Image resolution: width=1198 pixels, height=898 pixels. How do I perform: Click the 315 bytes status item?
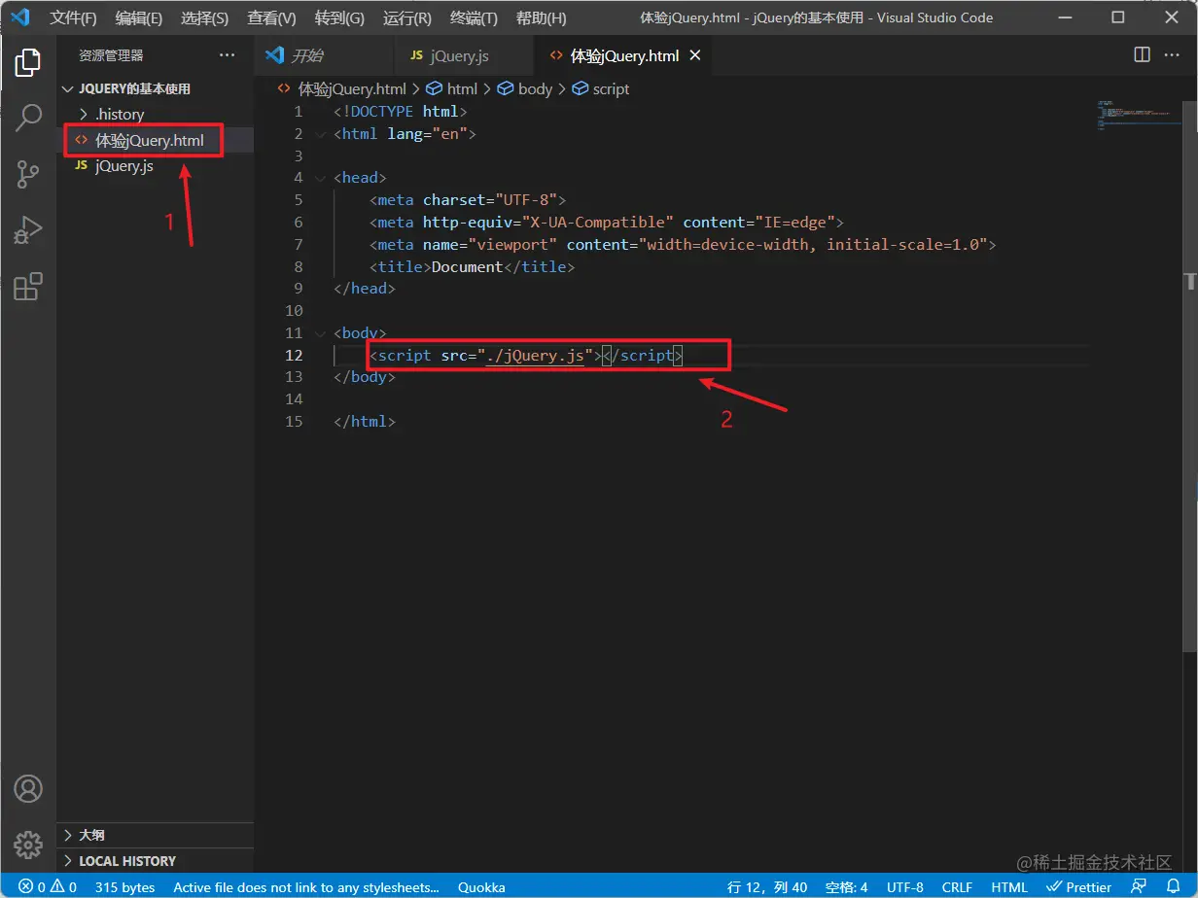pyautogui.click(x=124, y=886)
